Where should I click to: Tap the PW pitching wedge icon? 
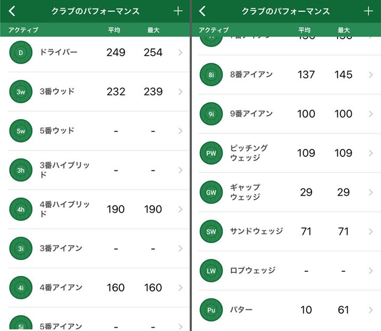211,153
